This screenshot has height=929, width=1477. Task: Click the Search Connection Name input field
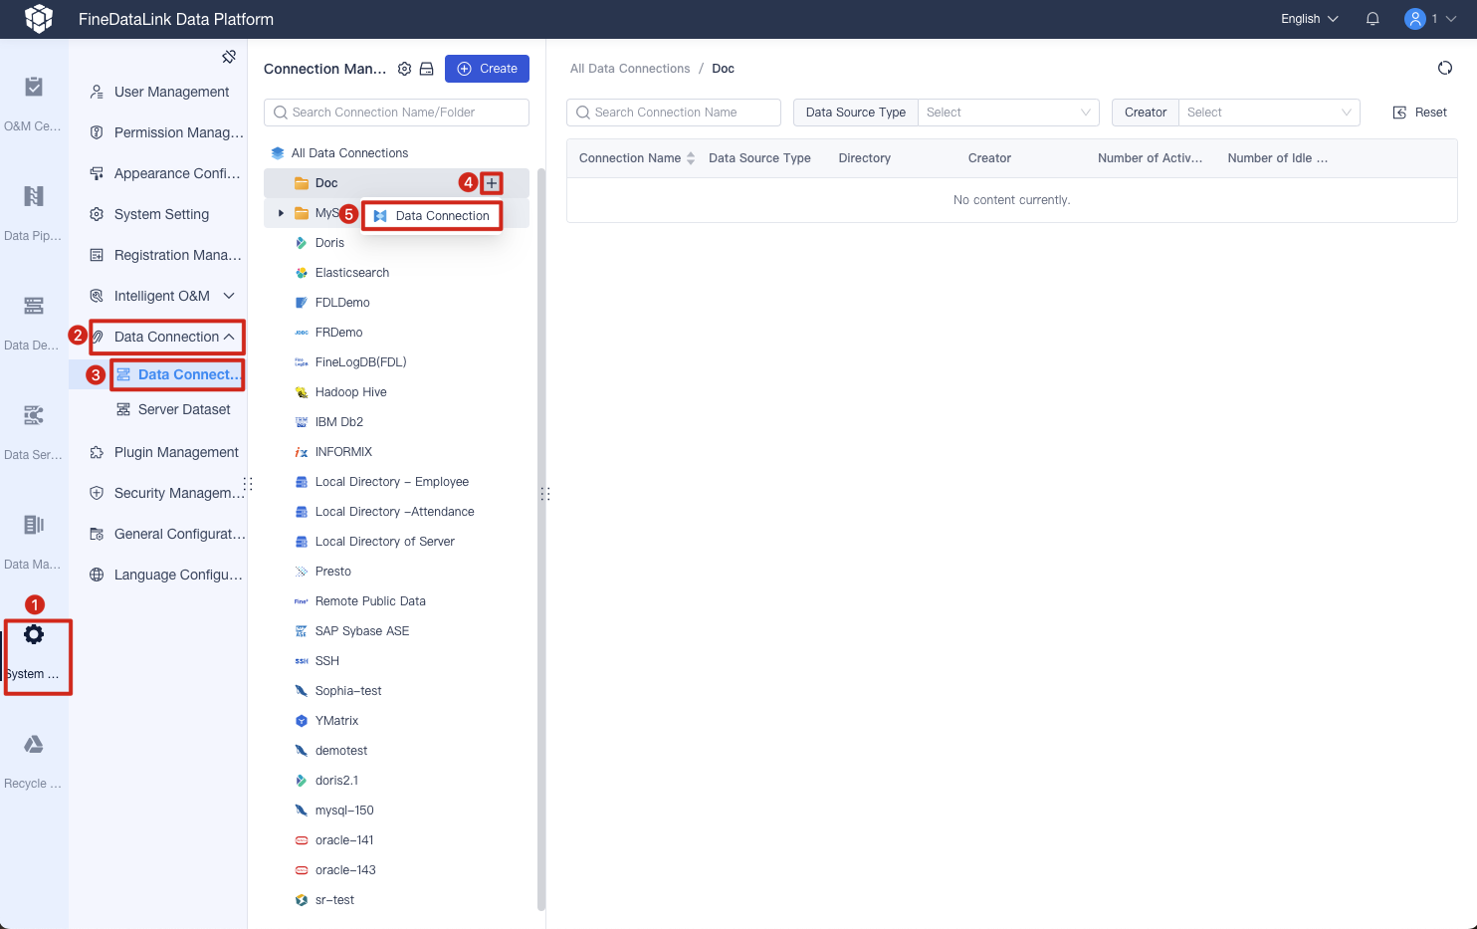[673, 112]
